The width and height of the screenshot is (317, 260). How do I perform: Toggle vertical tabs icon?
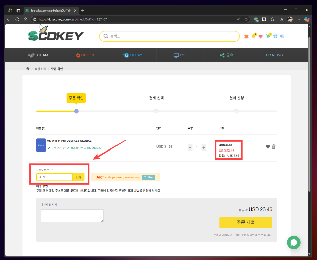pyautogui.click(x=18, y=10)
